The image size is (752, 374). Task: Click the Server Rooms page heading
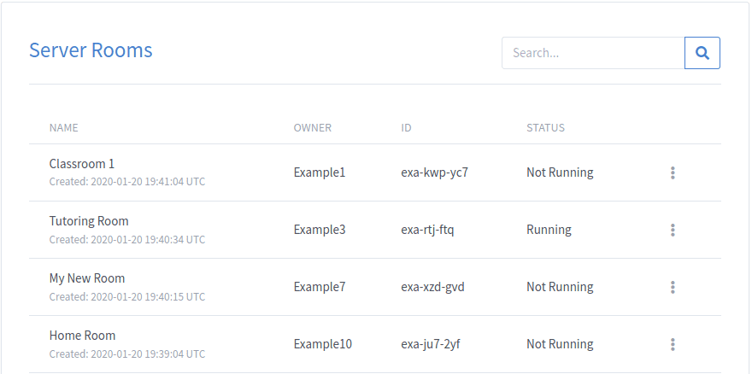(x=91, y=50)
